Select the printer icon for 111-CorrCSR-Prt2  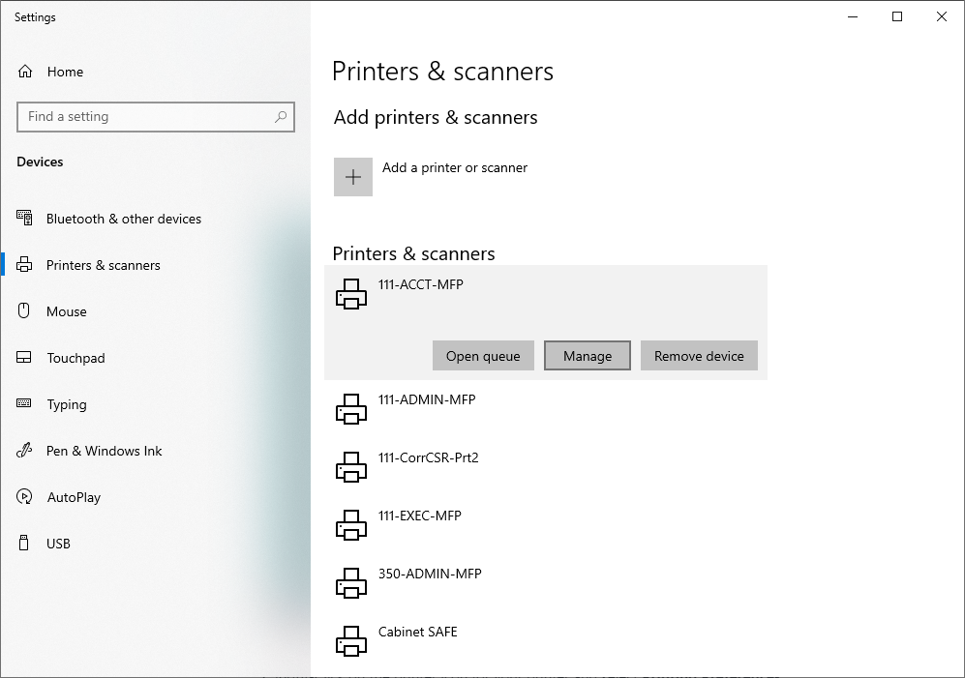tap(350, 466)
